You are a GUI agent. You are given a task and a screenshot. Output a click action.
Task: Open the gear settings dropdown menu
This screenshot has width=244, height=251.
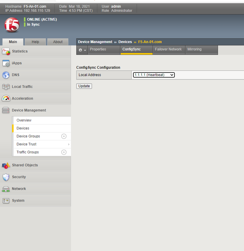[82, 50]
